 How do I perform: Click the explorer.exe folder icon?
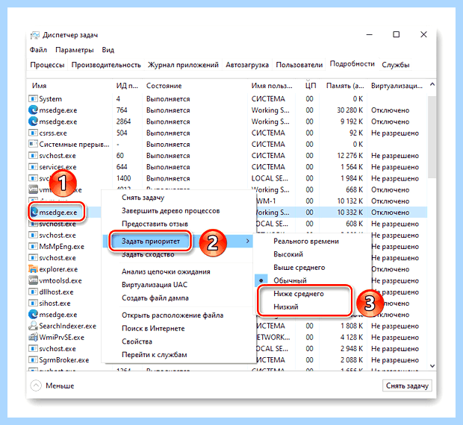pyautogui.click(x=33, y=268)
